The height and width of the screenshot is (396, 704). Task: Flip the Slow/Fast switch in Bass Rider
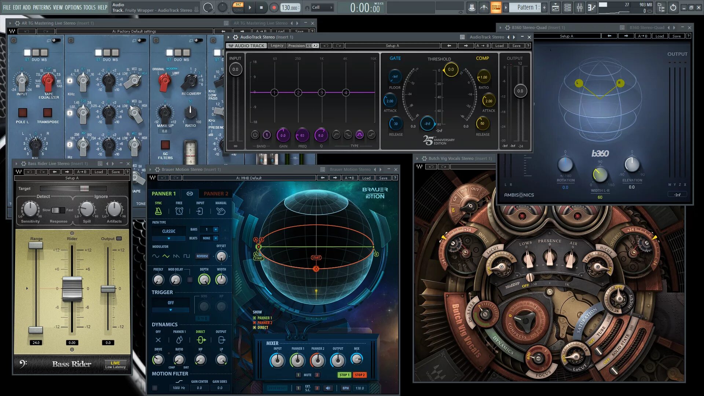pyautogui.click(x=58, y=210)
